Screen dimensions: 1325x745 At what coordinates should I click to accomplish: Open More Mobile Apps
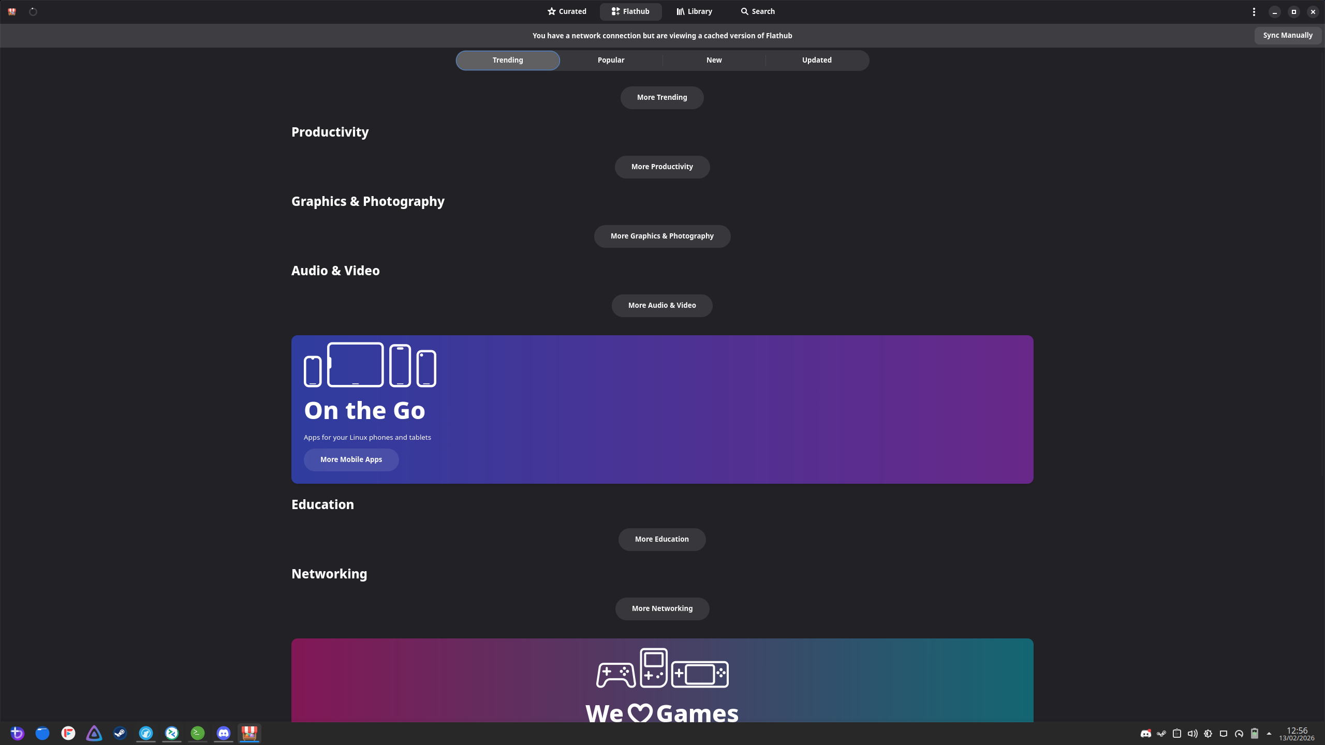[351, 459]
